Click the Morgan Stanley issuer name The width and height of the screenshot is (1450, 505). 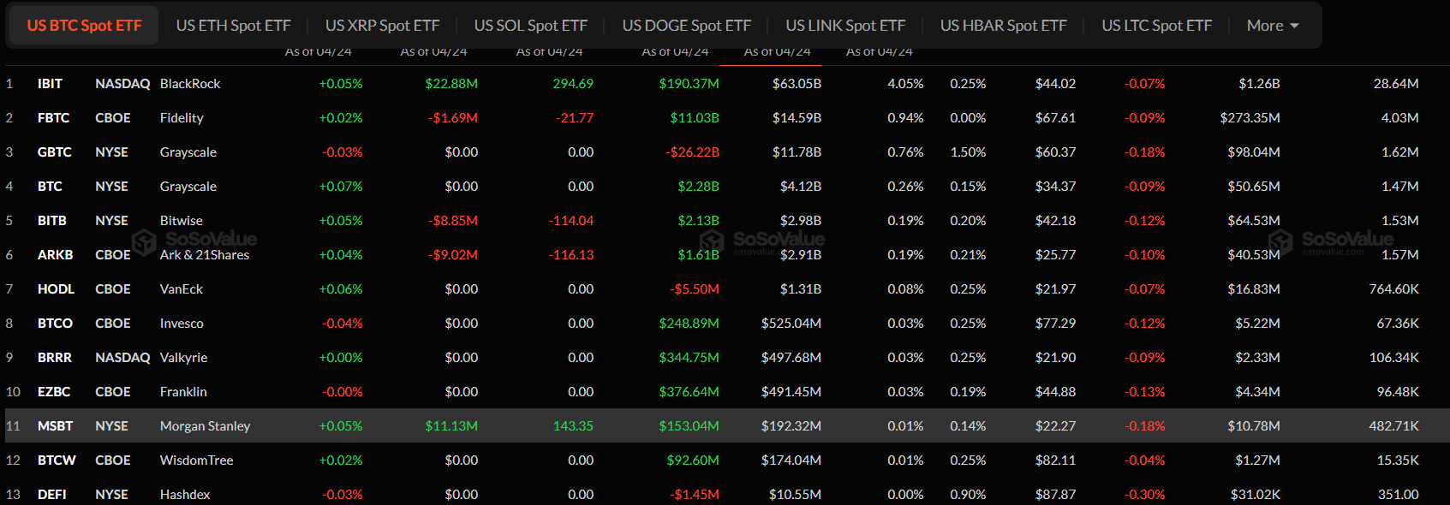point(206,426)
